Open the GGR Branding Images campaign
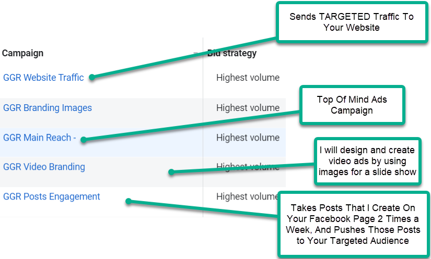Viewport: 431px width, 259px height. (x=48, y=108)
